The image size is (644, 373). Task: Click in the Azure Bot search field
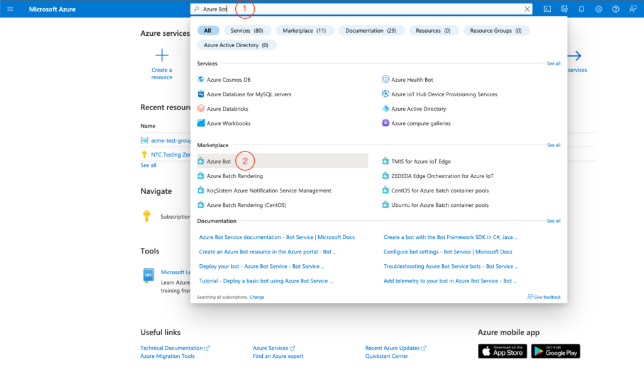(360, 9)
